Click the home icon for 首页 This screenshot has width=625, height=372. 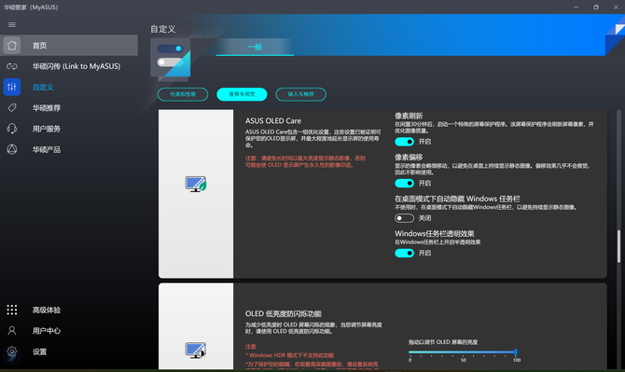(12, 46)
